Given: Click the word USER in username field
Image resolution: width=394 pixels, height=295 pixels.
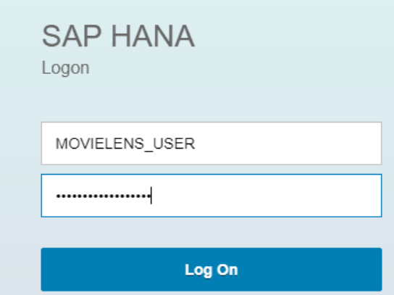Looking at the screenshot, I should [174, 144].
